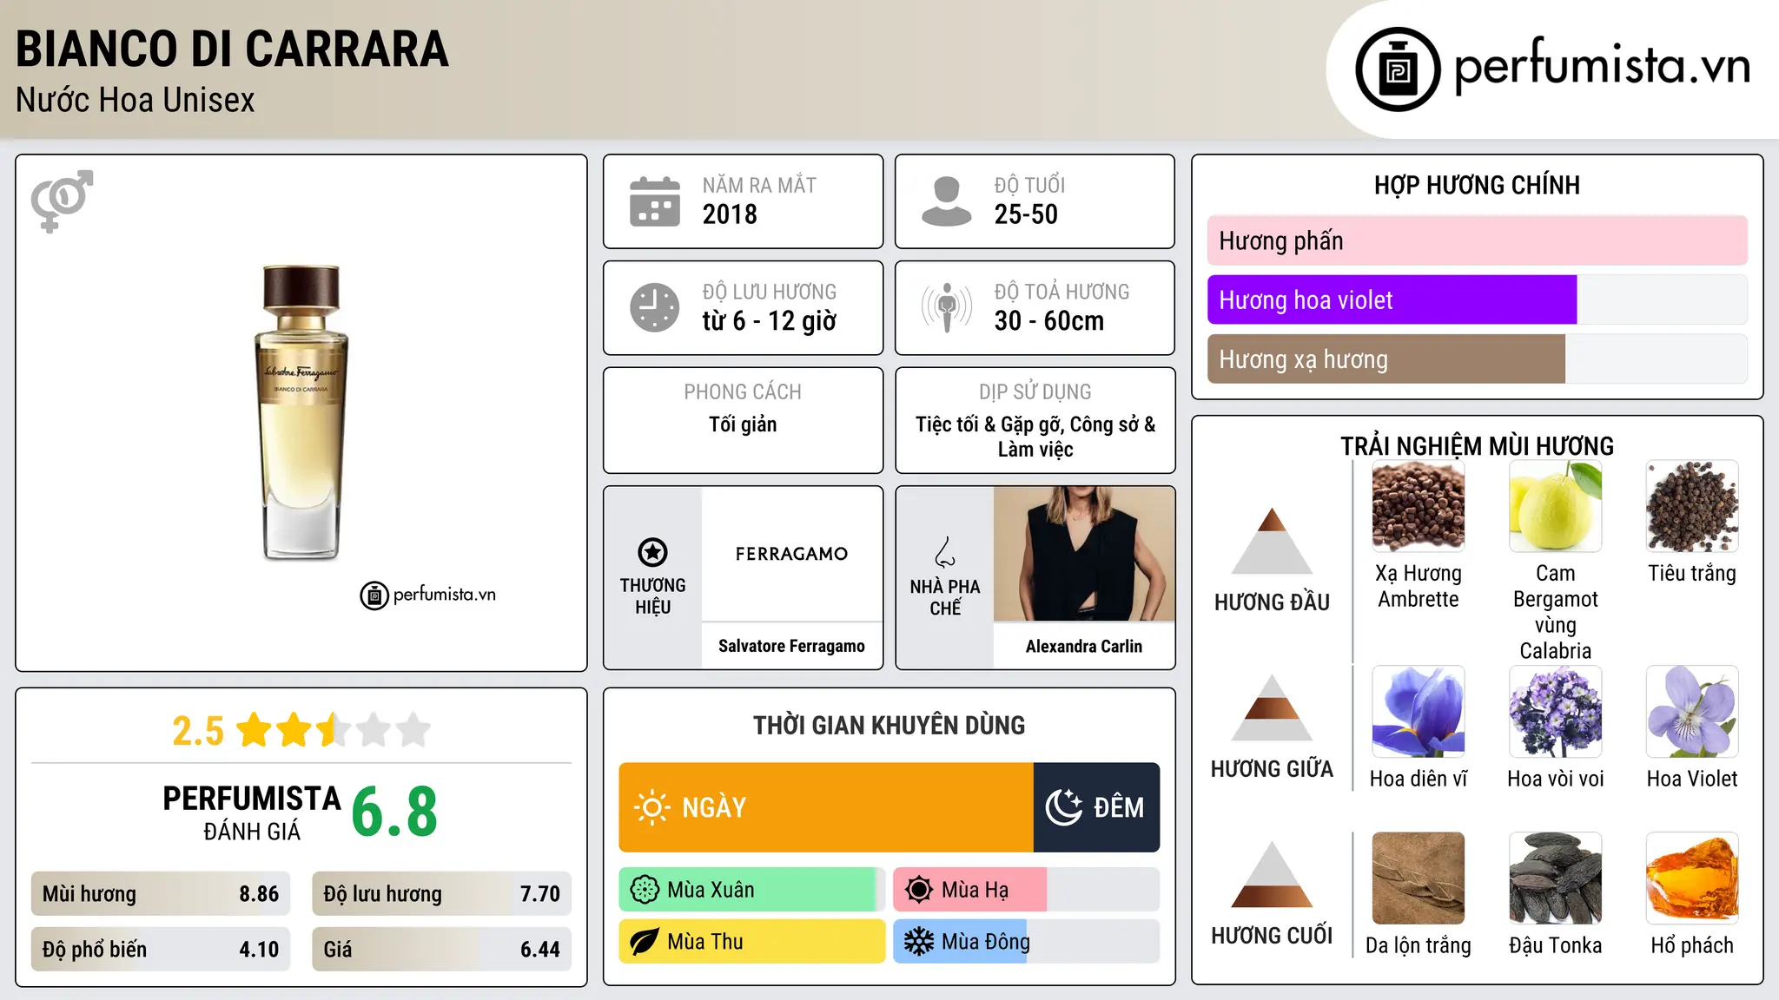This screenshot has width=1779, height=1000.
Task: Click the unisex gender symbol icon
Action: coord(62,201)
